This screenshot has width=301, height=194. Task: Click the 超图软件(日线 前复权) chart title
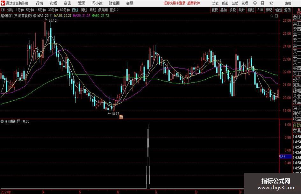(x=16, y=16)
